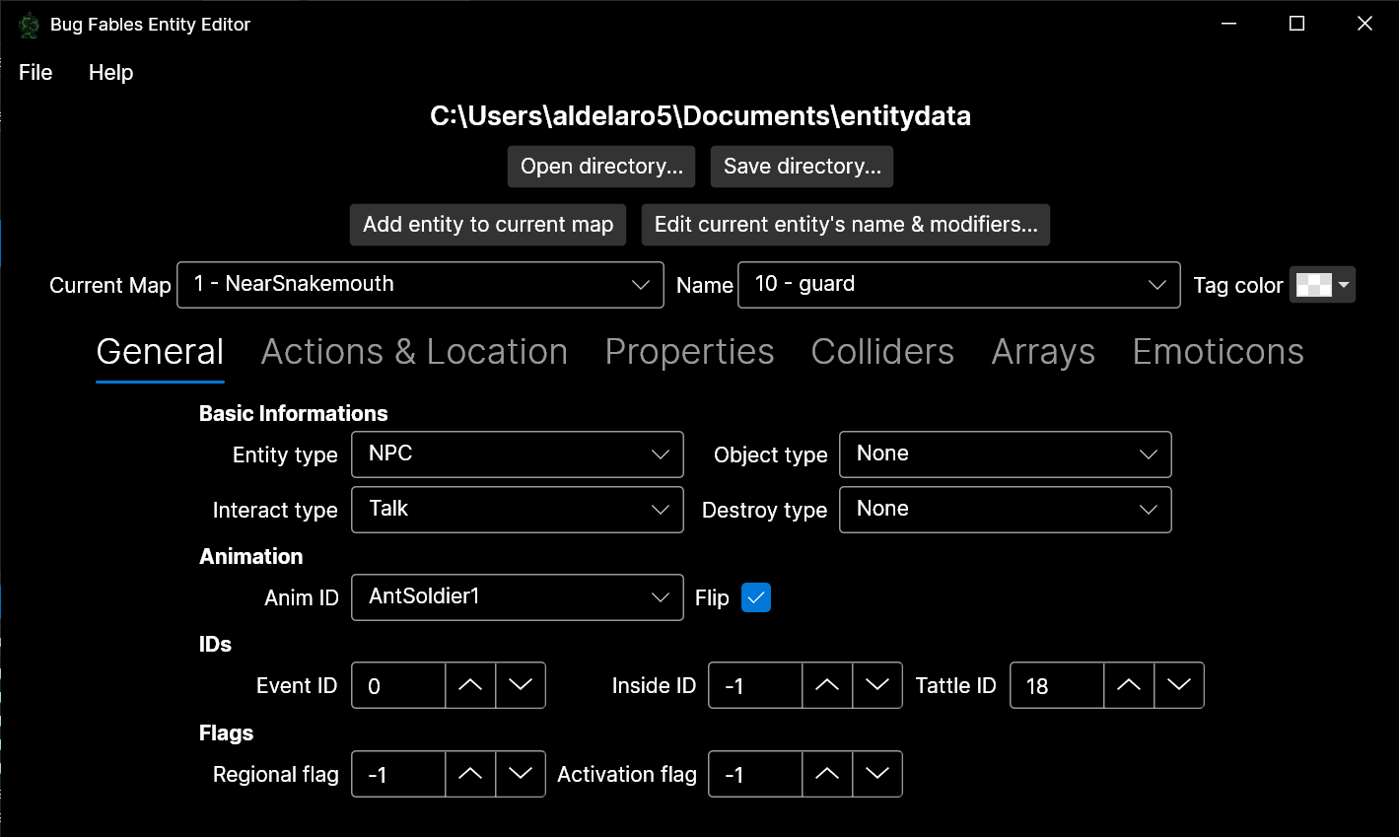Increase the Event ID value
The image size is (1399, 837).
click(x=470, y=685)
